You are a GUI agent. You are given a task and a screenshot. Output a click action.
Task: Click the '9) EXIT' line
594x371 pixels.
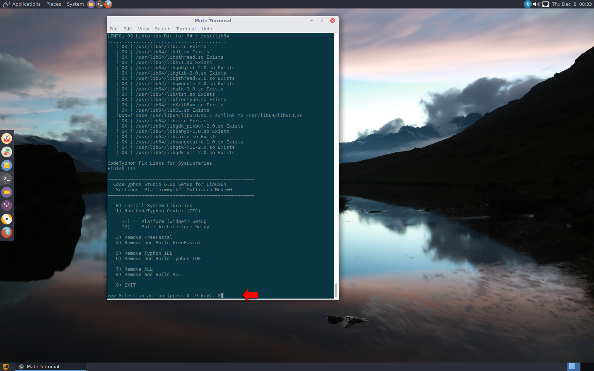[126, 285]
